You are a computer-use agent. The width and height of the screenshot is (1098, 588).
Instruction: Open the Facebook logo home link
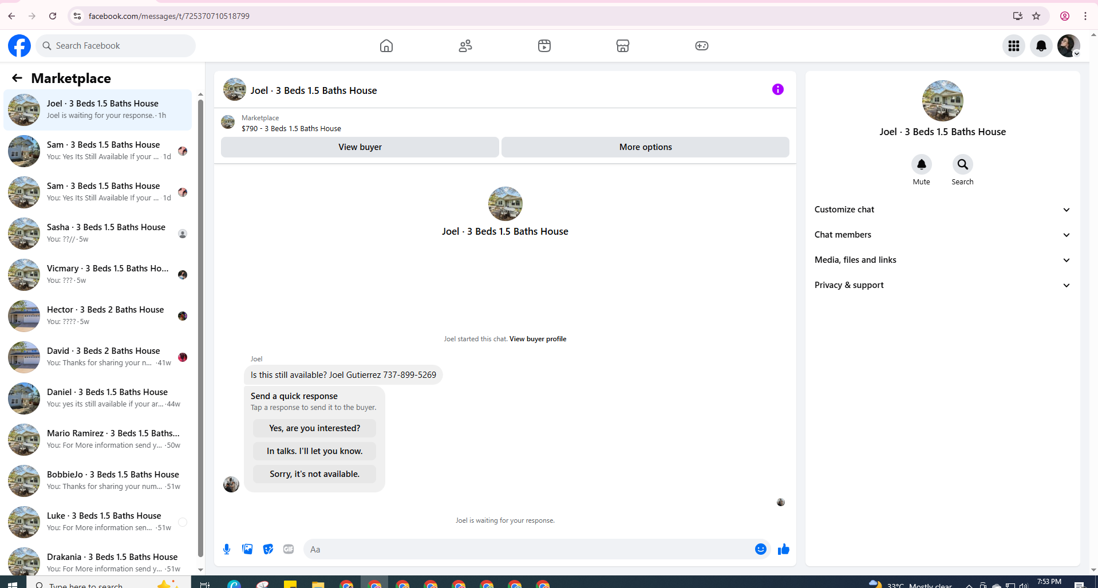point(19,46)
